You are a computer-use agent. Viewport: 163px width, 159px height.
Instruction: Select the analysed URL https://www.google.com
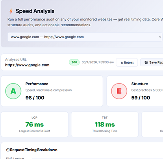pos(27,65)
